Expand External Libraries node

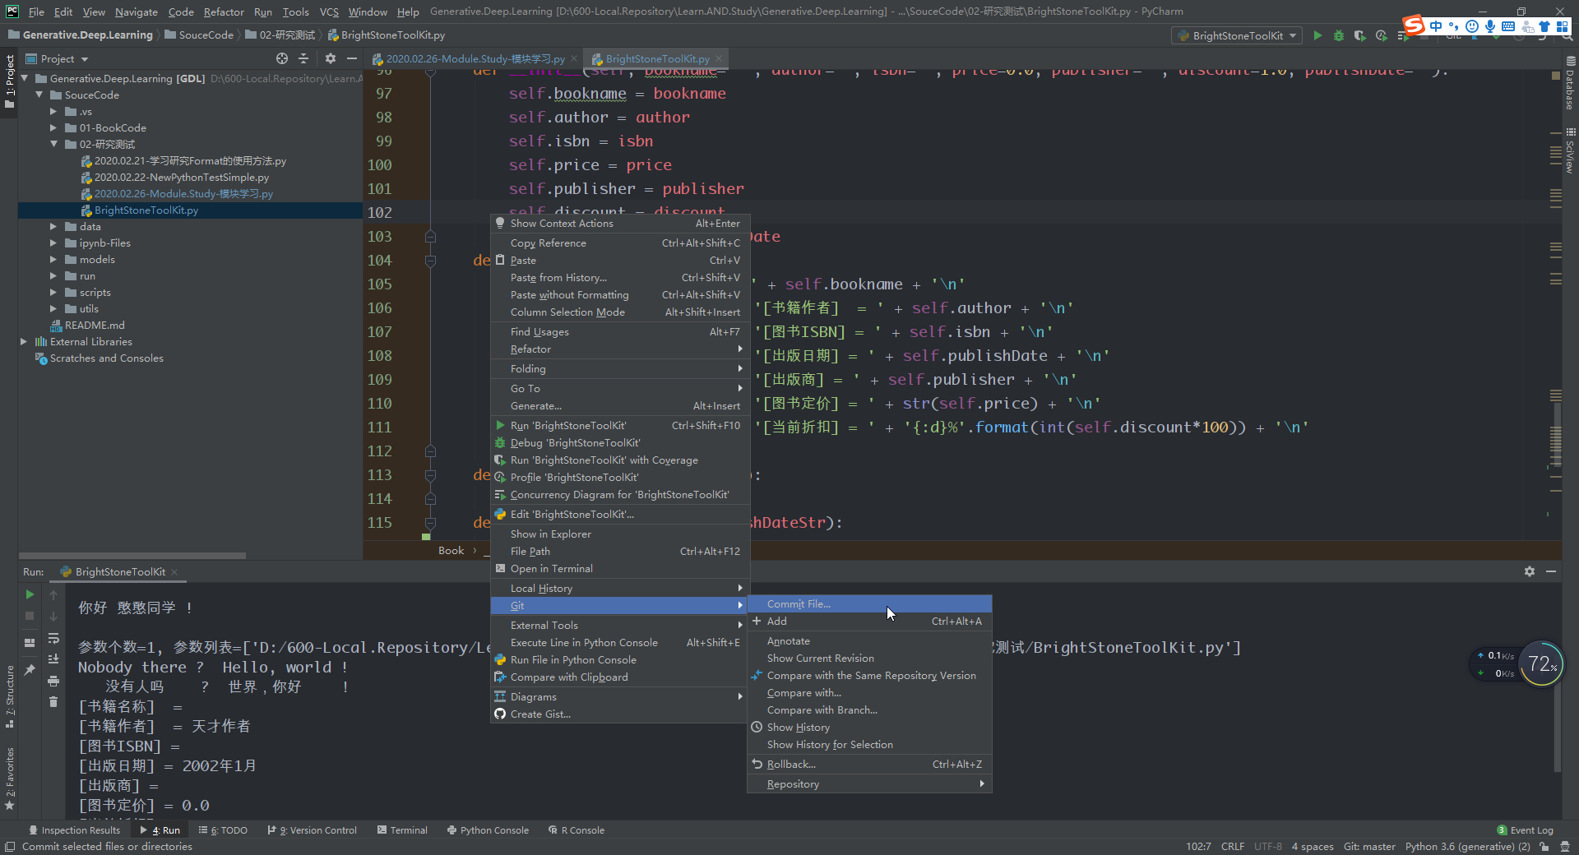click(24, 341)
